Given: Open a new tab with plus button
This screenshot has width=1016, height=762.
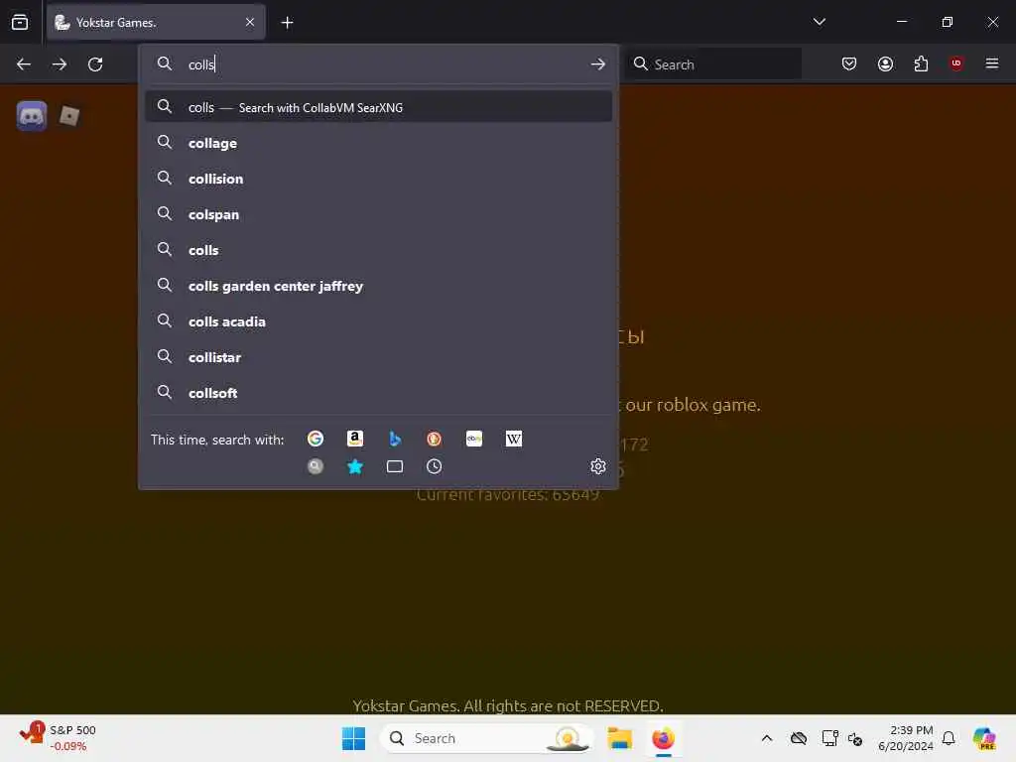Looking at the screenshot, I should click(x=287, y=23).
